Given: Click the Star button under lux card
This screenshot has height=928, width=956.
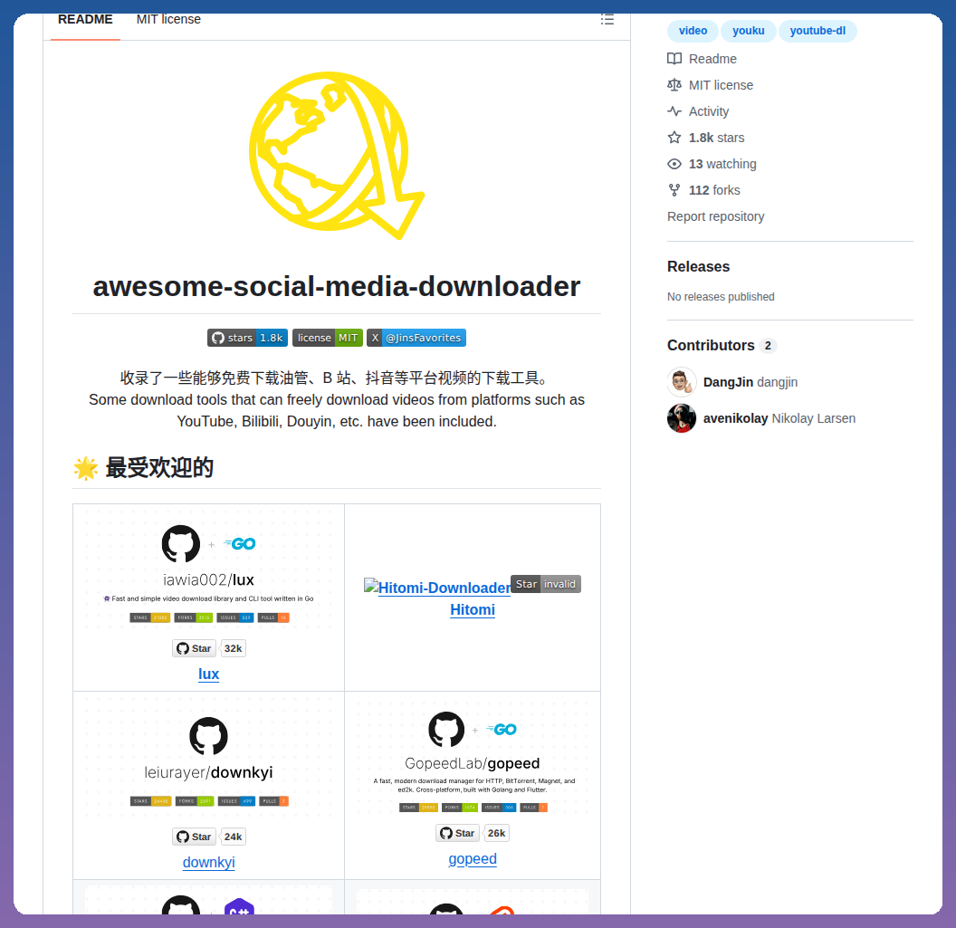Looking at the screenshot, I should [194, 648].
